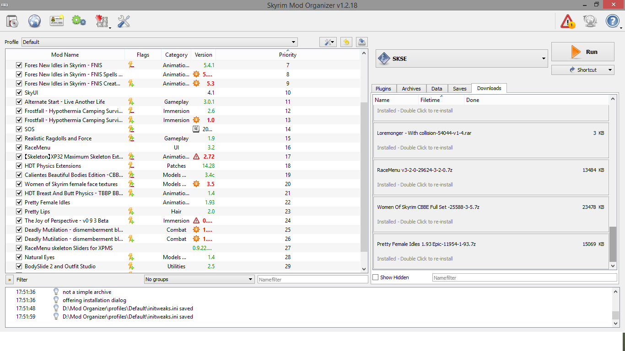Screen dimensions: 625x351
Task: Disable the Alternate Start - Live Another Life mod
Action: pyautogui.click(x=19, y=102)
